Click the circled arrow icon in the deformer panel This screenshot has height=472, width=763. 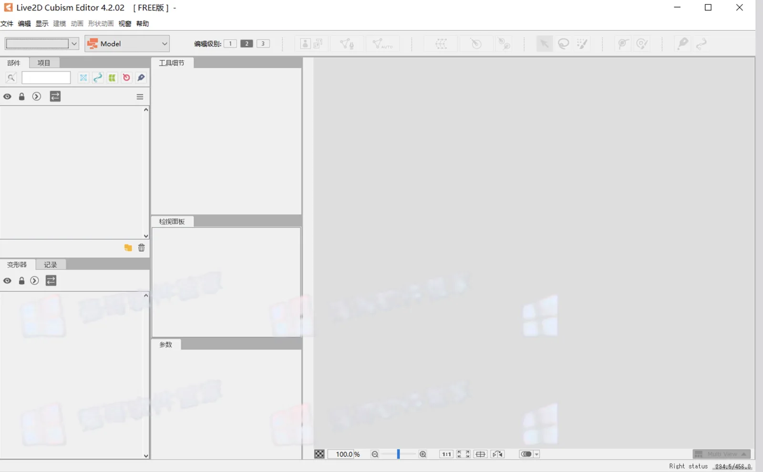pyautogui.click(x=34, y=281)
